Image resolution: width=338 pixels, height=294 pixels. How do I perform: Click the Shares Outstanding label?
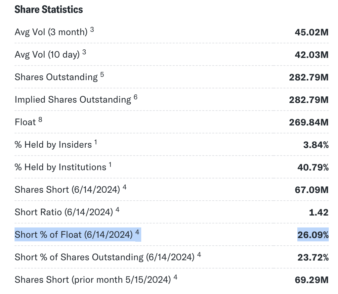56,77
